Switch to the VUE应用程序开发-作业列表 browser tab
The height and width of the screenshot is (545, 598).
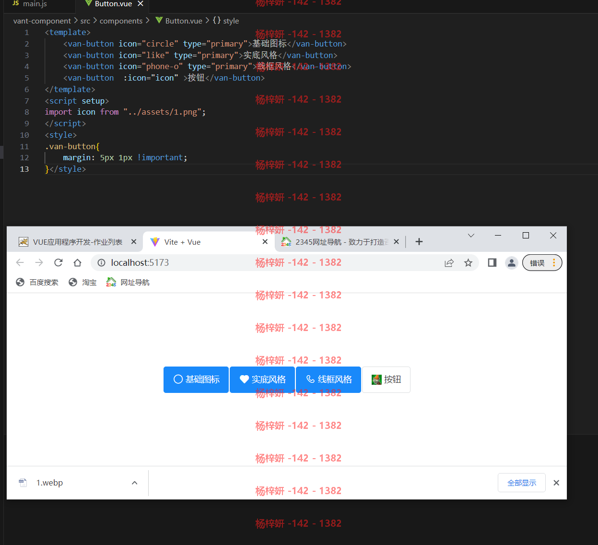pos(78,242)
